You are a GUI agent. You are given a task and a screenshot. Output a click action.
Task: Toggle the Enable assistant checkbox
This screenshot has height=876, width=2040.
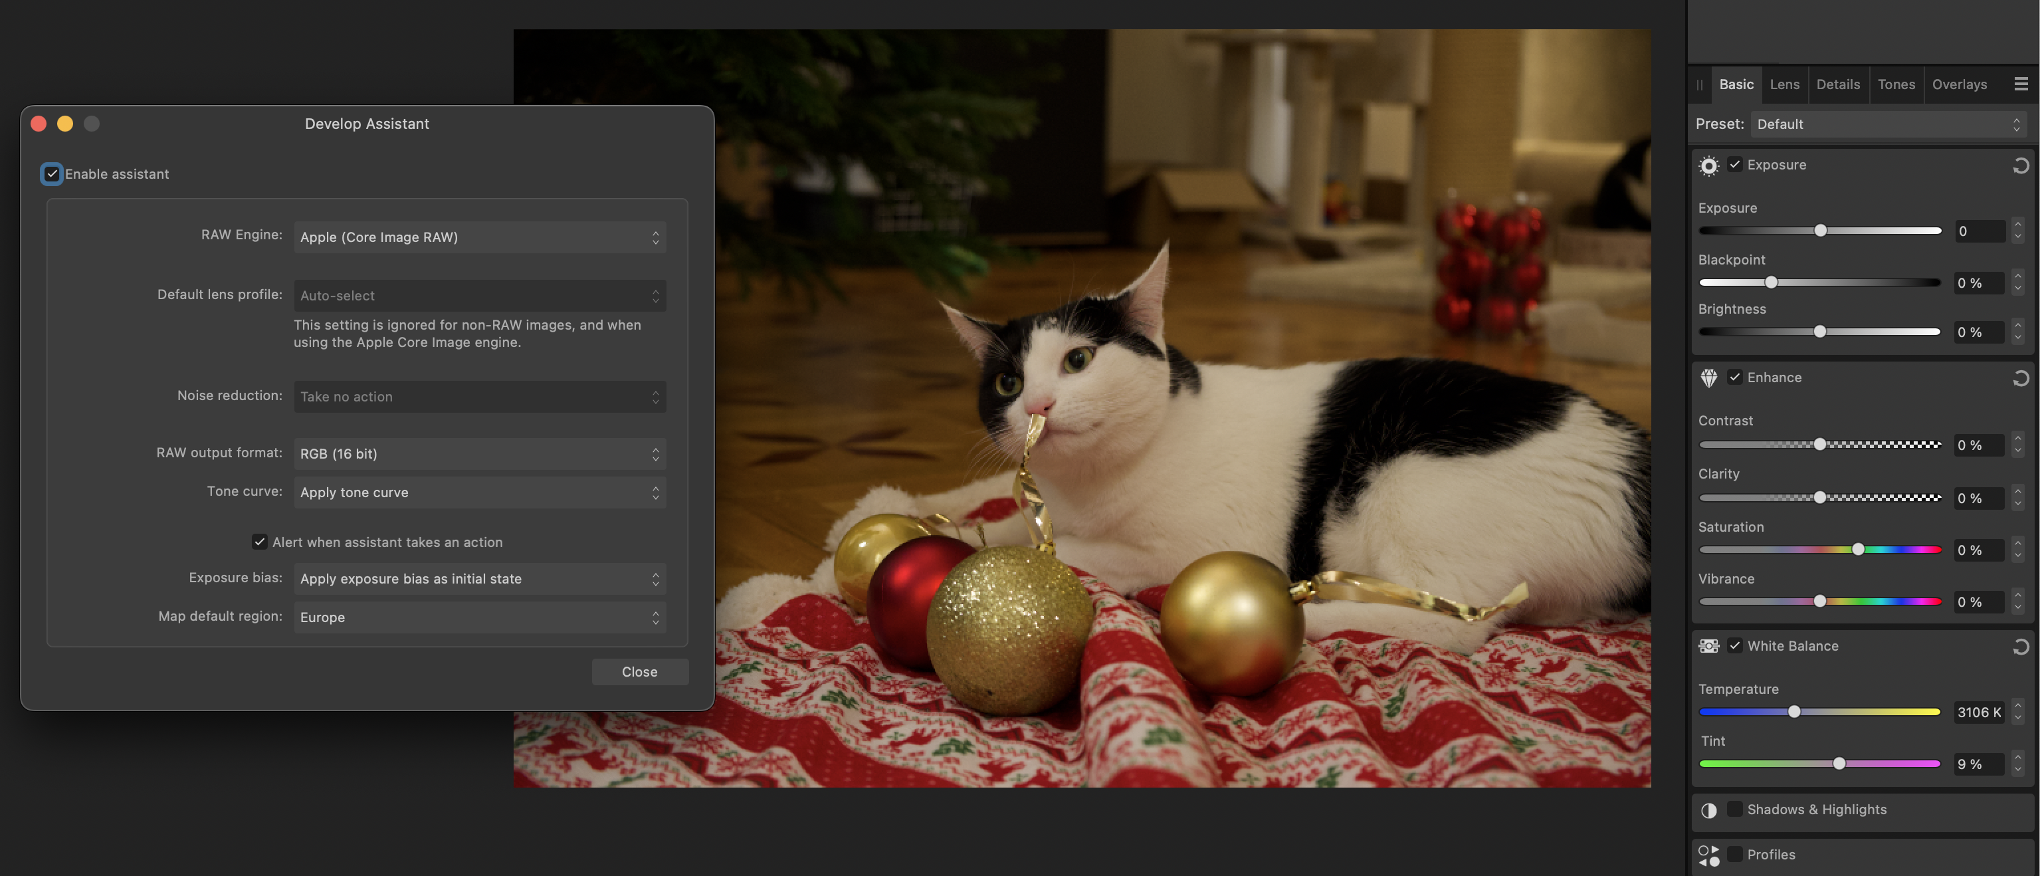[x=51, y=173]
